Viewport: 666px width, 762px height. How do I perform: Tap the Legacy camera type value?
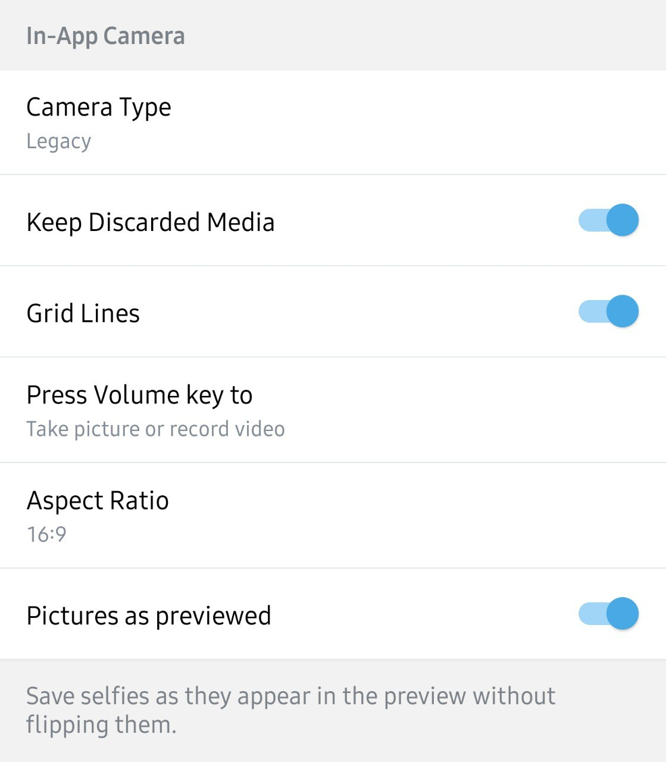(58, 142)
